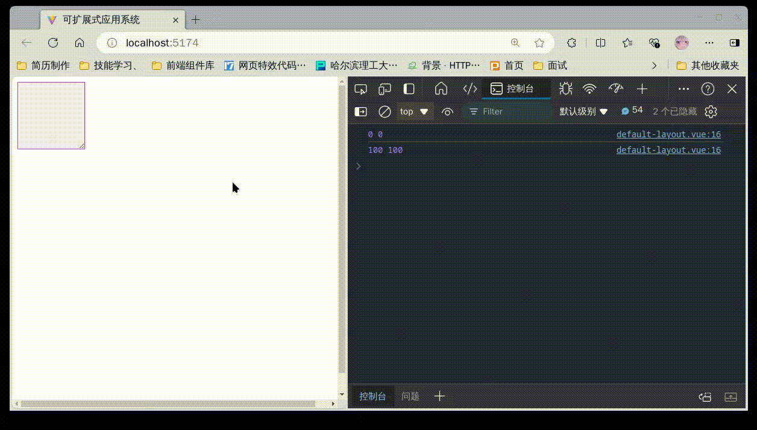Toggle the DevTools activity bar layout icon
The image size is (757, 430).
coord(409,89)
